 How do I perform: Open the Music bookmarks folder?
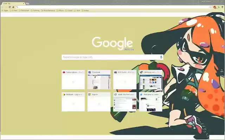tap(60, 10)
